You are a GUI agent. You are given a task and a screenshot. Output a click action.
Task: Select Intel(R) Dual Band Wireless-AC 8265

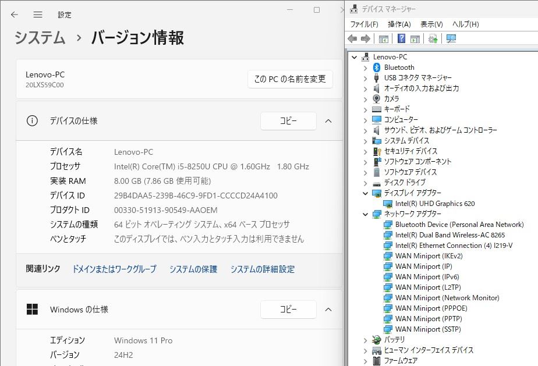tap(450, 235)
